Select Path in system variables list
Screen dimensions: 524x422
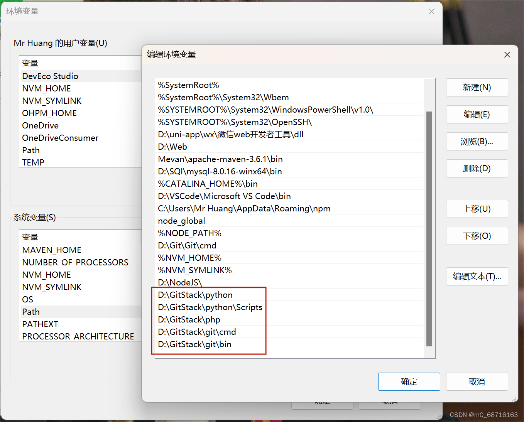(81, 312)
